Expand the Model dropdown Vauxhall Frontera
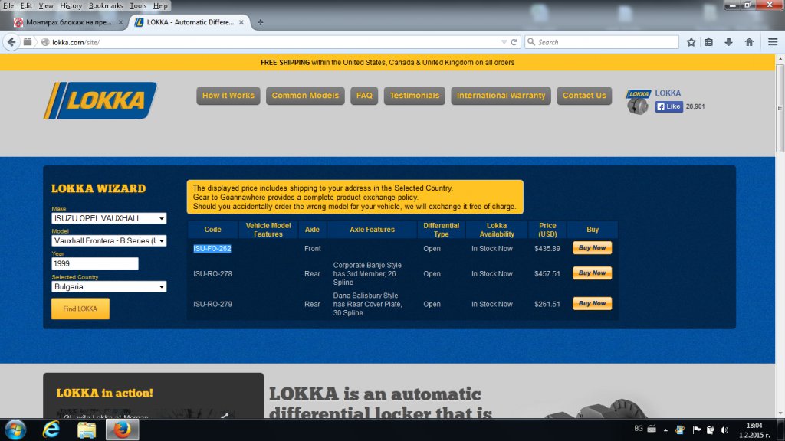This screenshot has width=785, height=441. pyautogui.click(x=109, y=241)
